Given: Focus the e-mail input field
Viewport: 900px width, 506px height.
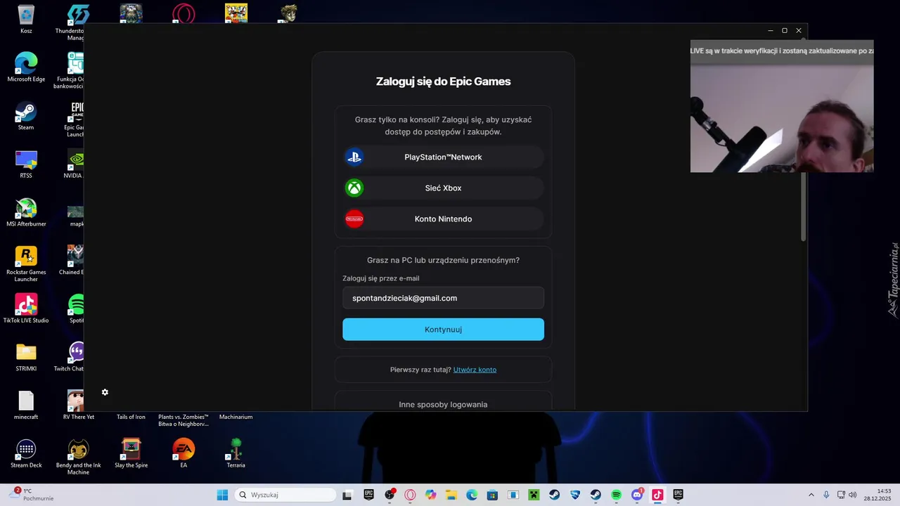Looking at the screenshot, I should [x=443, y=298].
